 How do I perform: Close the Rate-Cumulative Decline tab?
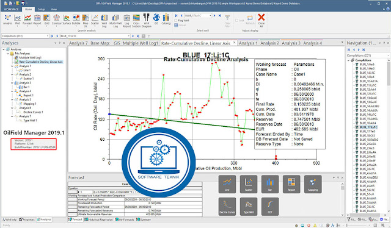(x=234, y=43)
